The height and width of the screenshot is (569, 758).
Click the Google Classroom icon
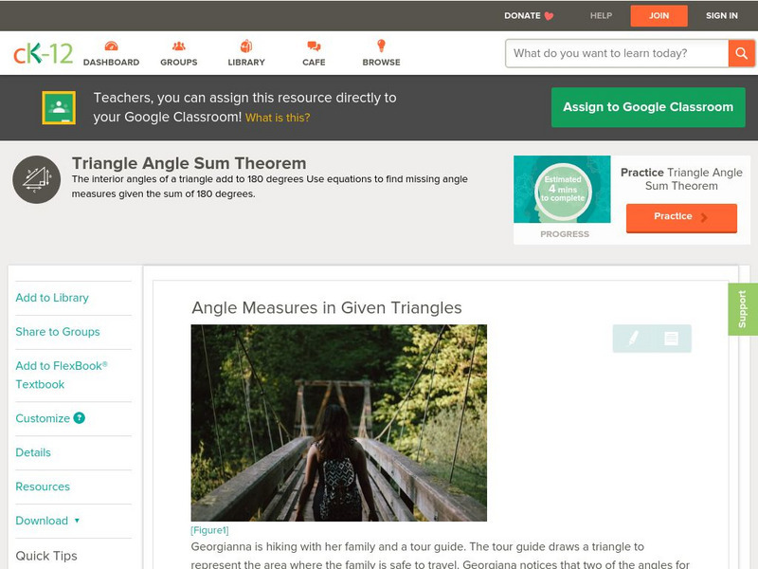[x=59, y=107]
